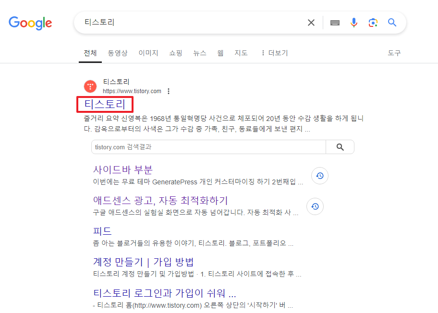Click the blue magnifier search icon
Screen dimensions: 438x313
click(392, 23)
